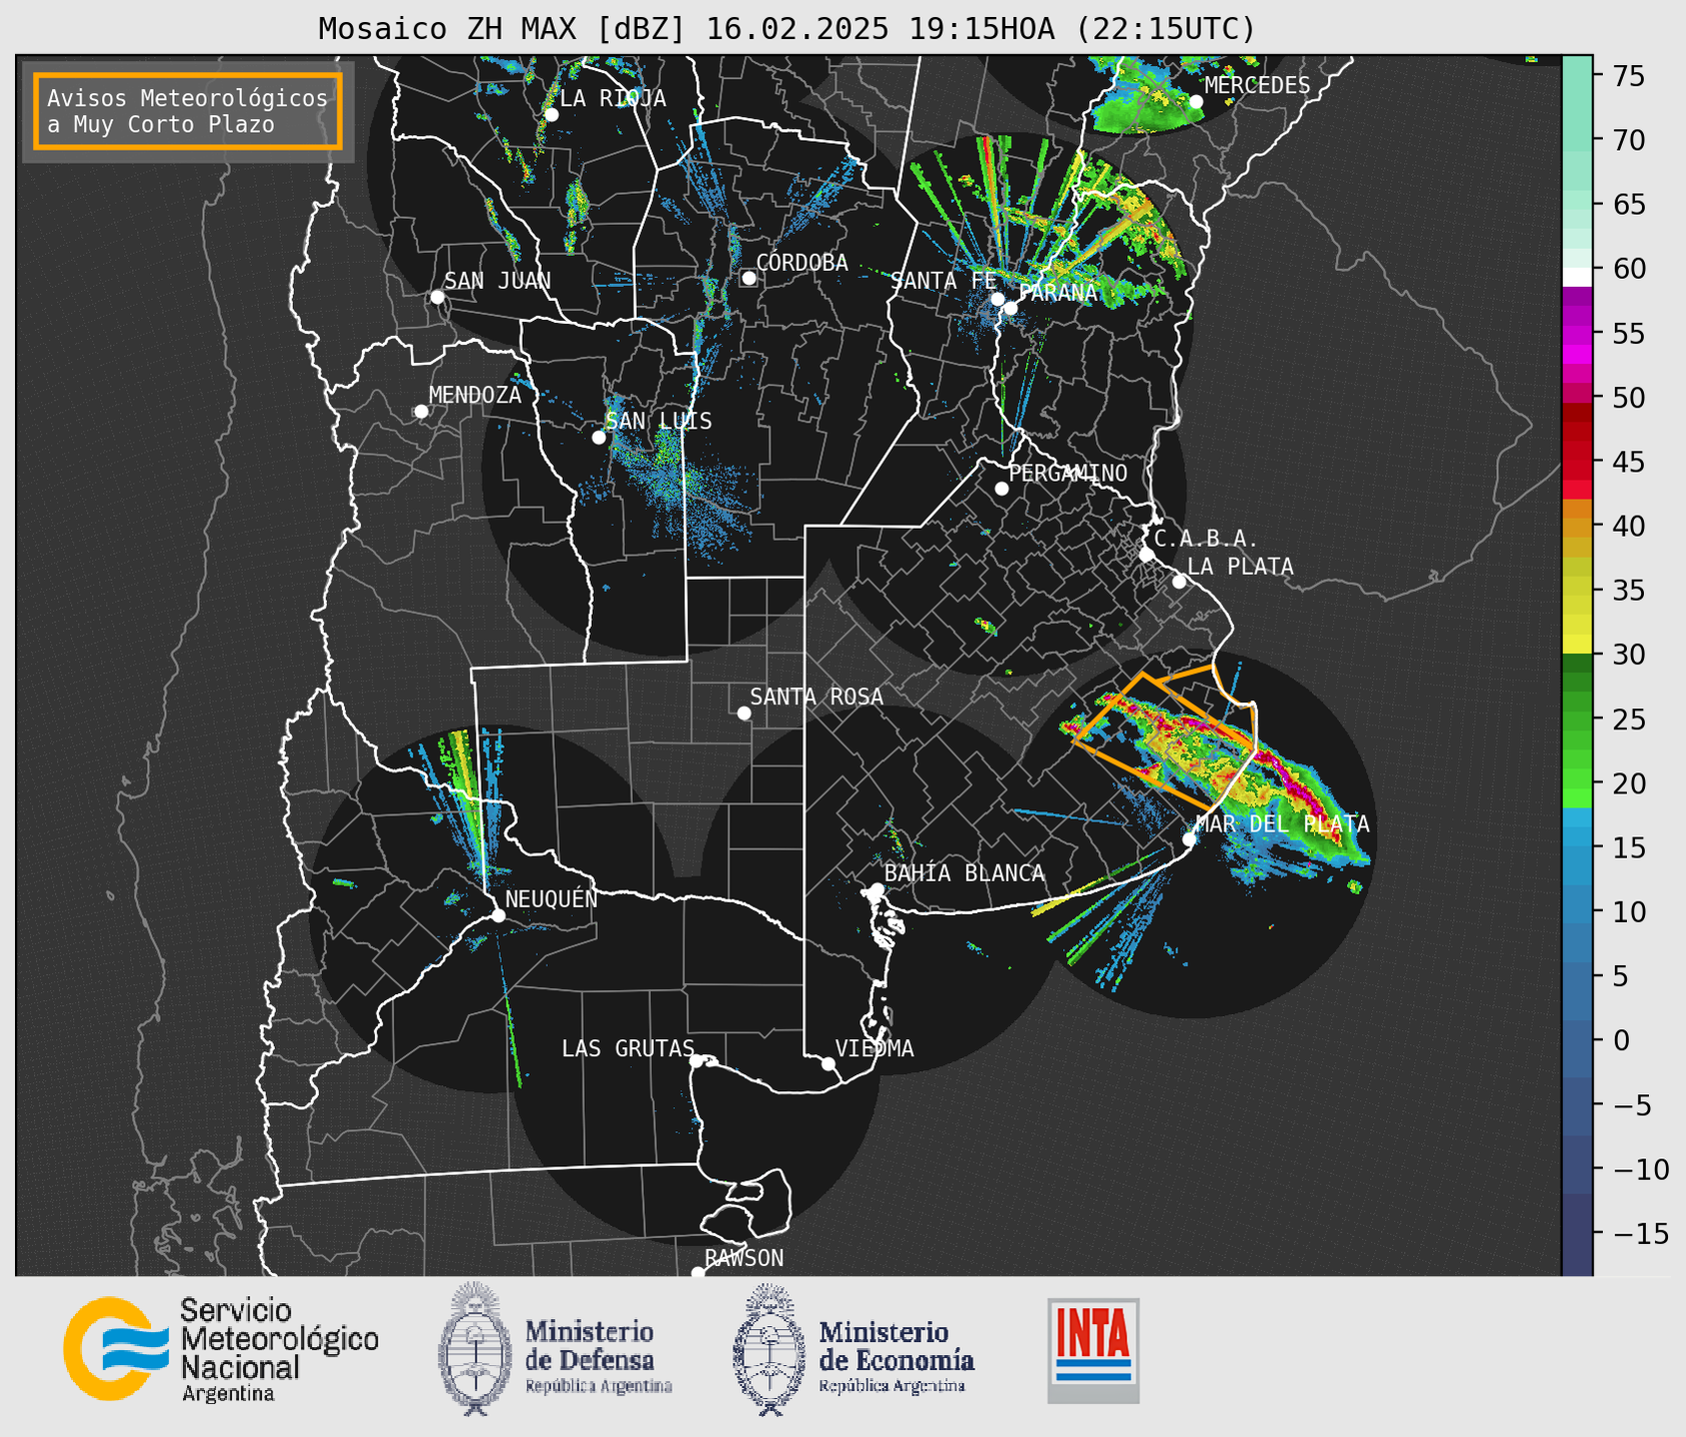The width and height of the screenshot is (1686, 1437).
Task: Click the MERCEDES label text
Action: point(1257,85)
